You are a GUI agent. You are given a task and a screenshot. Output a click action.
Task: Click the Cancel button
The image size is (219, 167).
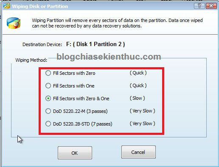(138, 152)
